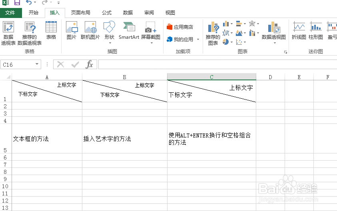The image size is (337, 211).
Task: Expand the 我的应用 dropdown arrow
Action: click(x=198, y=39)
